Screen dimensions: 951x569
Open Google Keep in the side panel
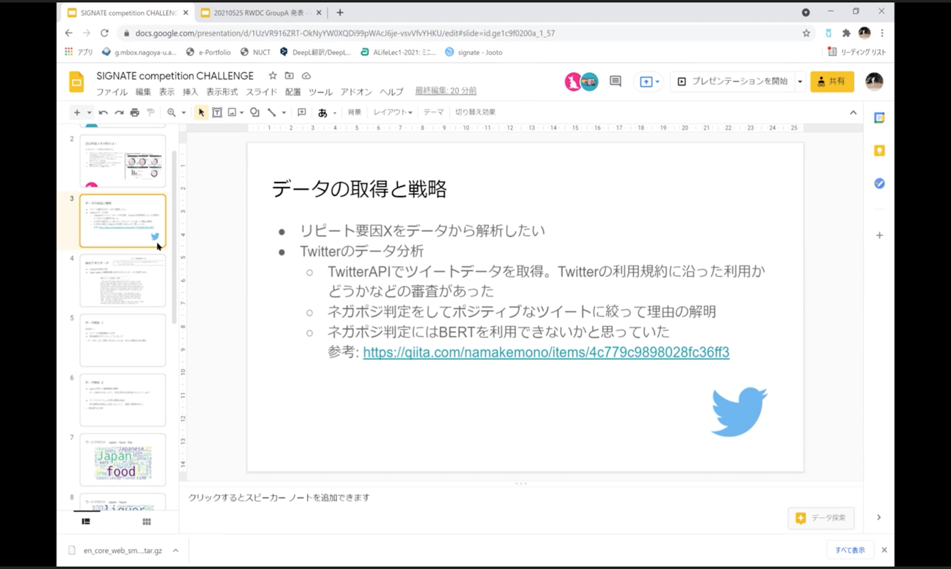tap(879, 151)
